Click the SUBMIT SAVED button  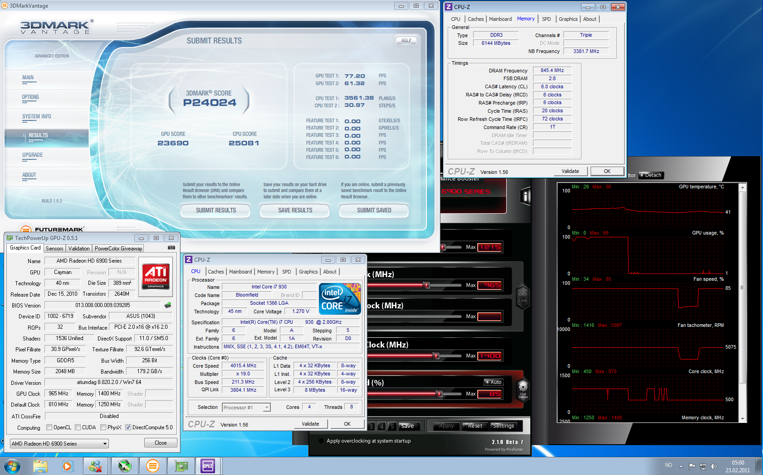pyautogui.click(x=374, y=211)
